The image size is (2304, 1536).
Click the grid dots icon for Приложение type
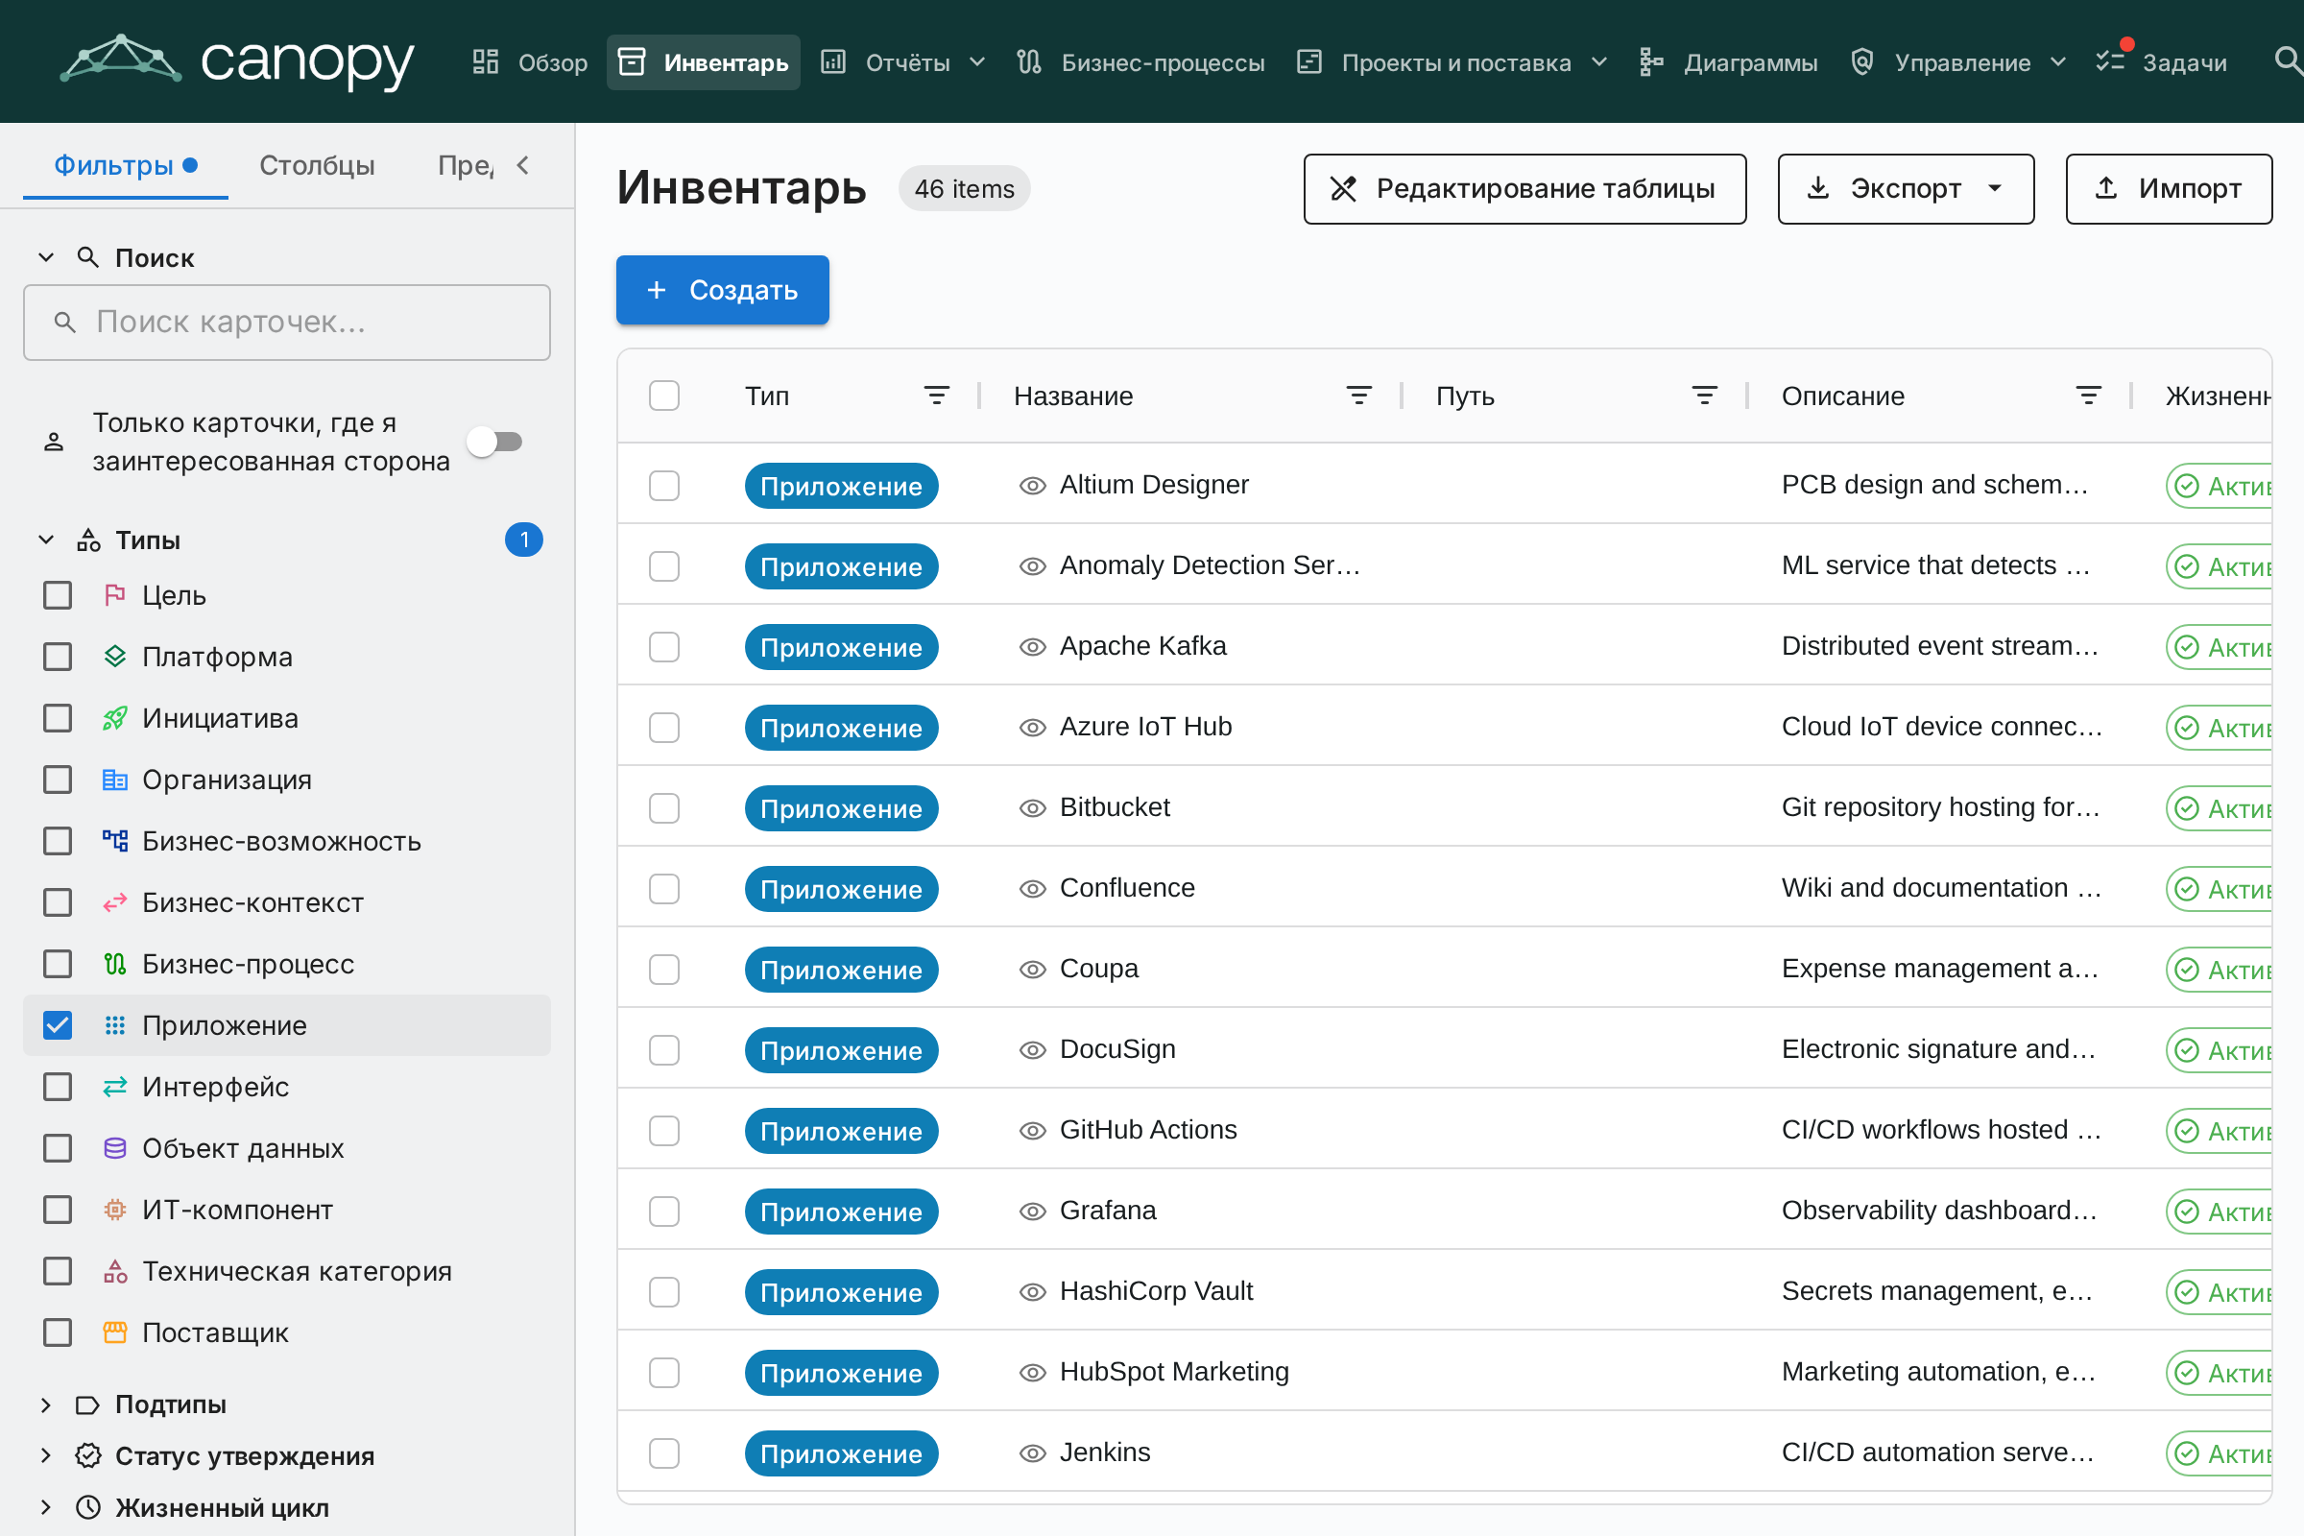tap(114, 1025)
